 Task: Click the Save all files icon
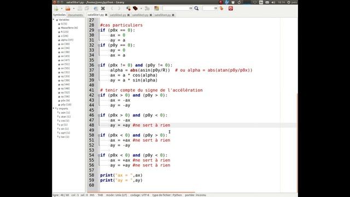pos(87,9)
